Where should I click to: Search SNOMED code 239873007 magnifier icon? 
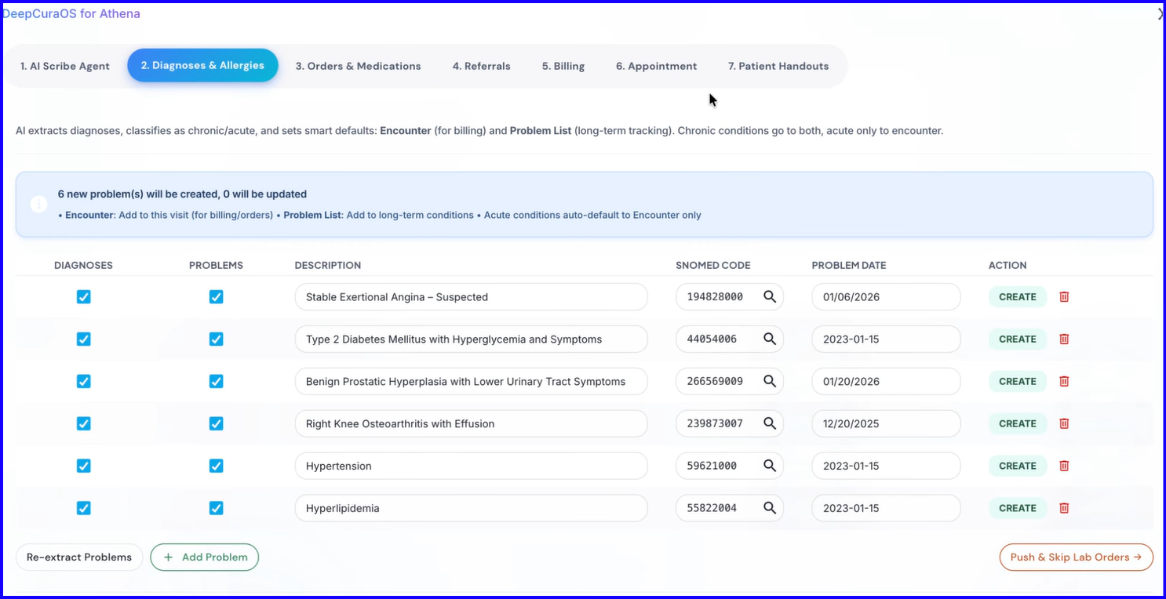[x=770, y=424]
